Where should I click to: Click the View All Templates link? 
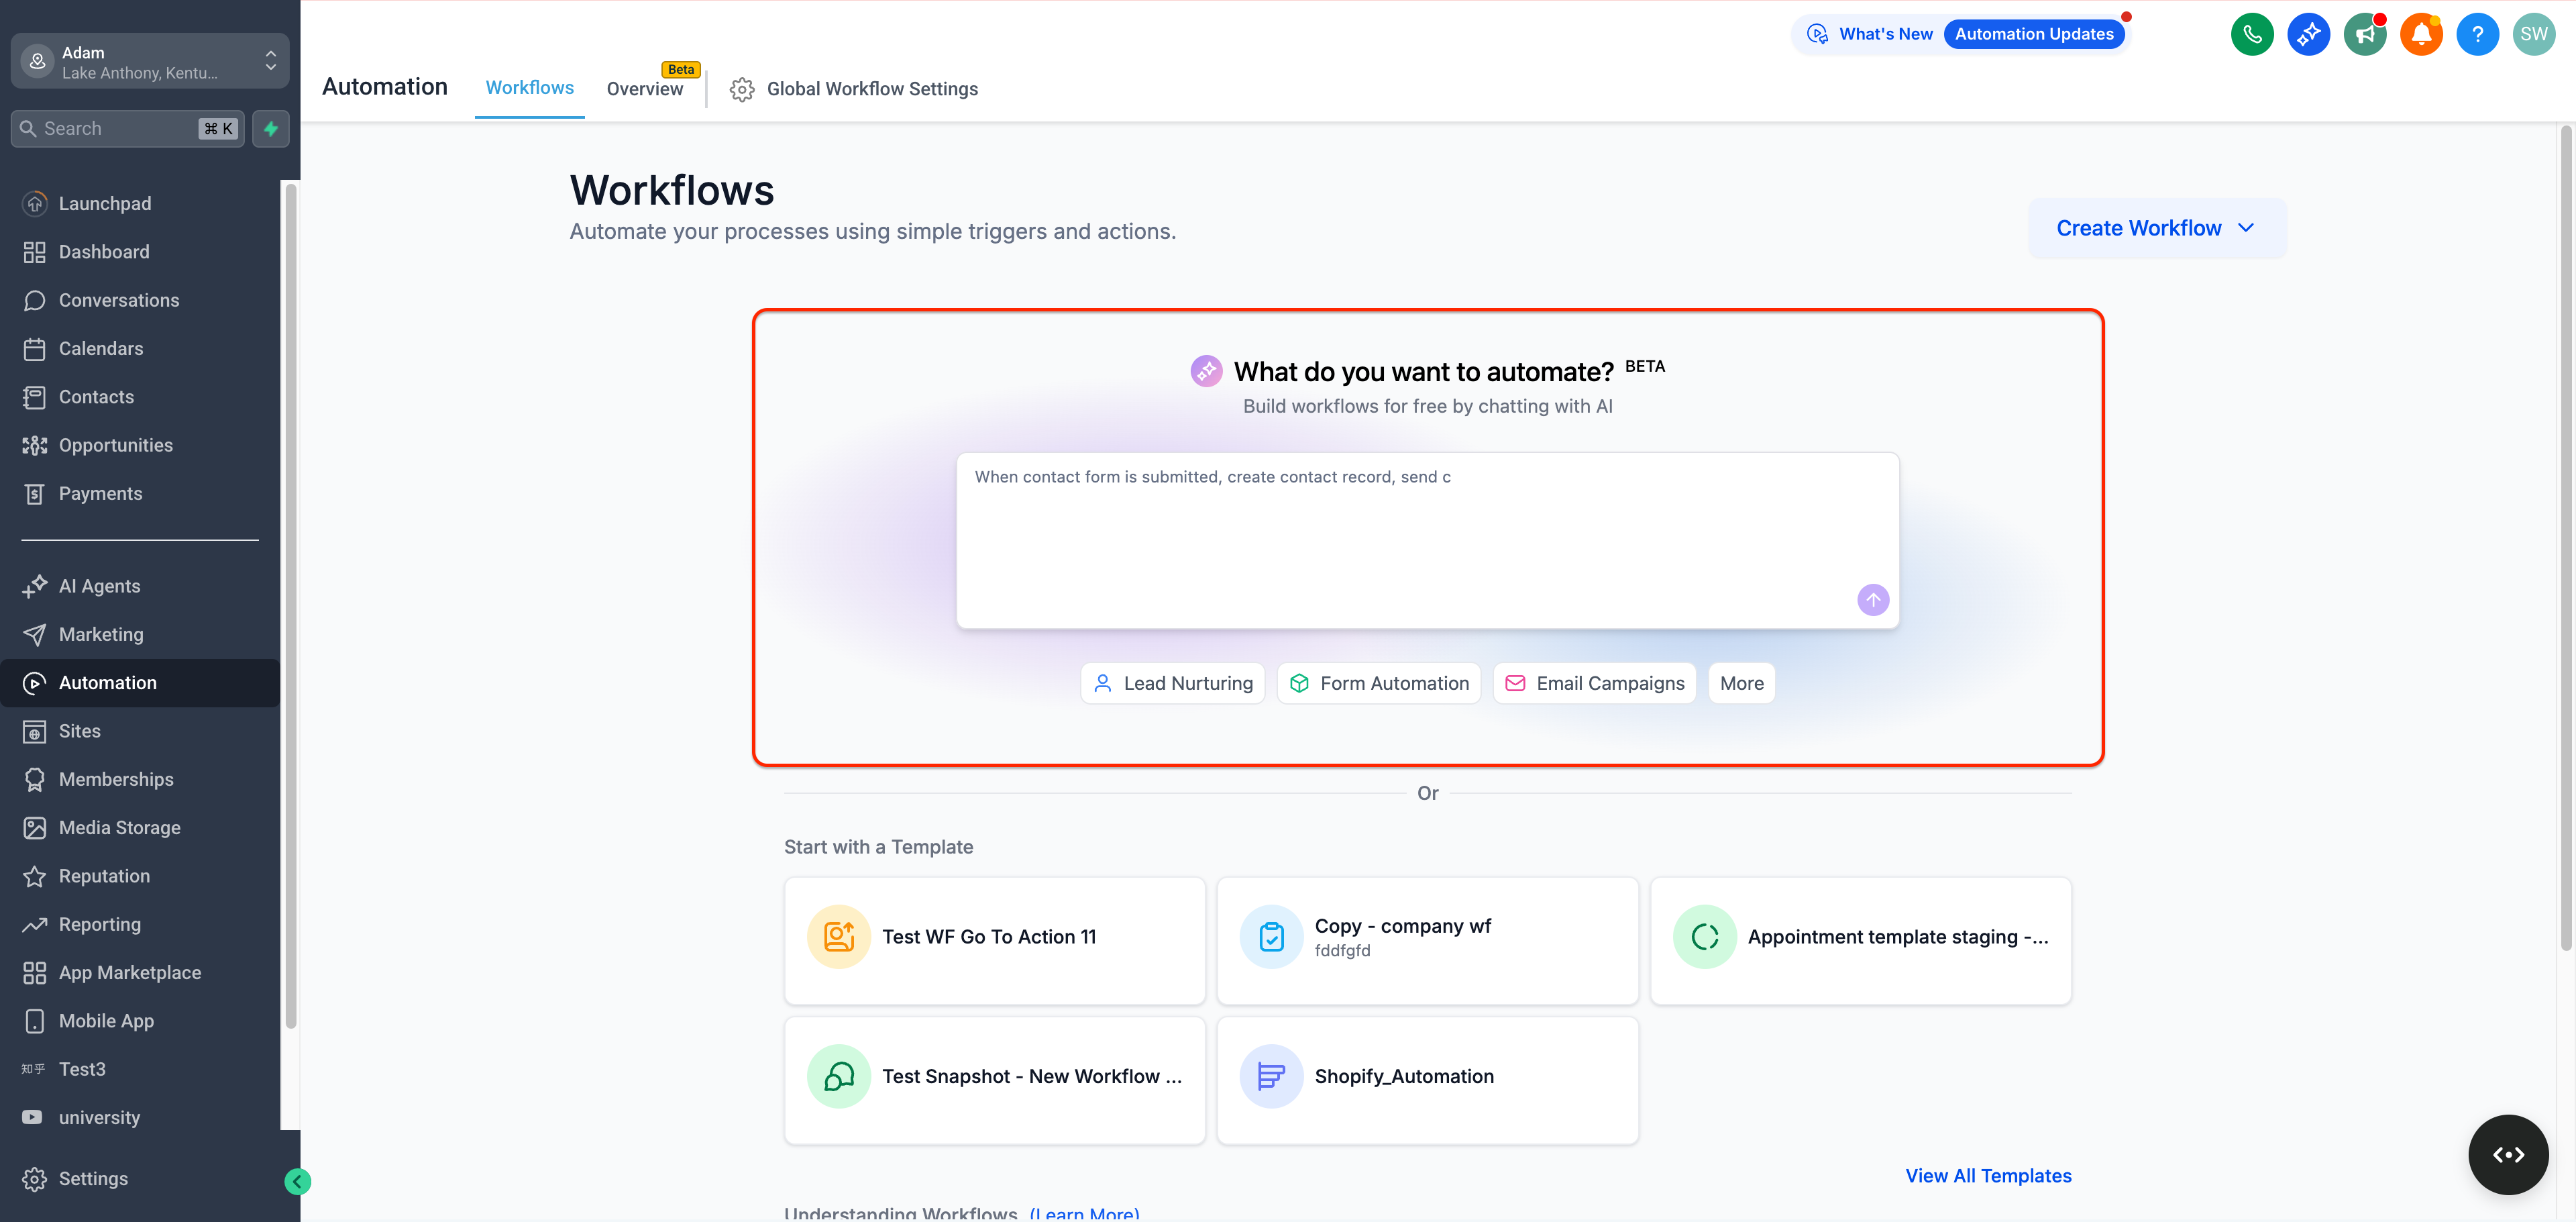pyautogui.click(x=1987, y=1176)
